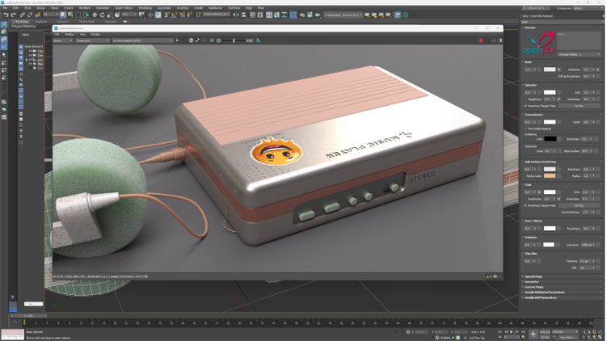Click the Sub-Surface Radius Scale color swatch

tap(549, 175)
